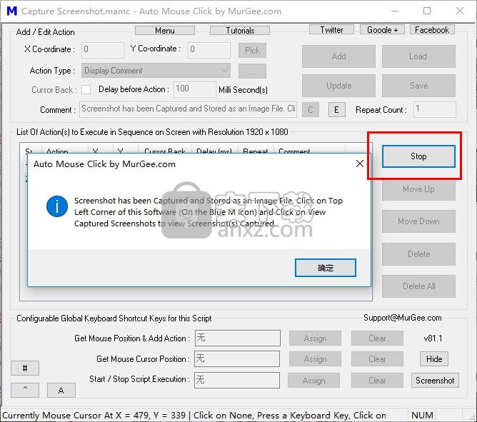Screen dimensions: 477x422
Task: Toggle the Cursor Back checkbox
Action: point(86,90)
